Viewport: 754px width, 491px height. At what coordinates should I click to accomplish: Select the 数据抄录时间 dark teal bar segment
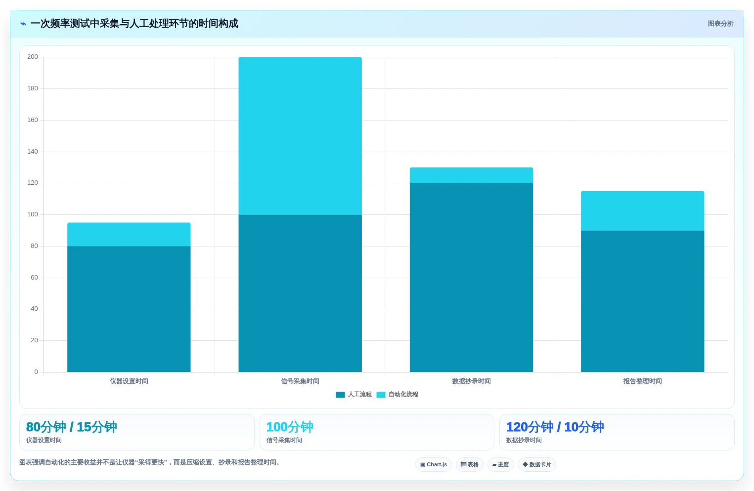point(471,278)
